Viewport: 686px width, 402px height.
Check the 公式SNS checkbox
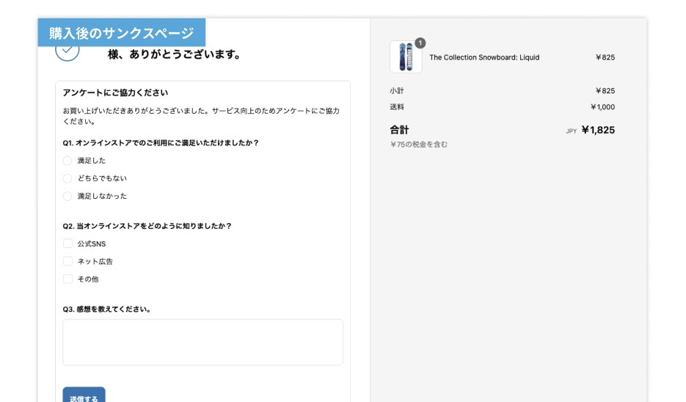coord(67,244)
